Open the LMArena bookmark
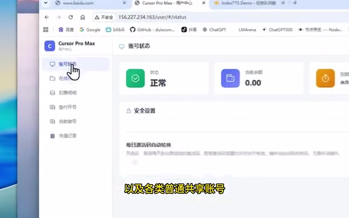The height and width of the screenshot is (218, 349). (x=247, y=30)
